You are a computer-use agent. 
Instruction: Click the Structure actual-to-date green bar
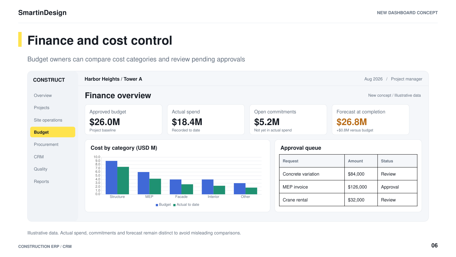coord(123,181)
